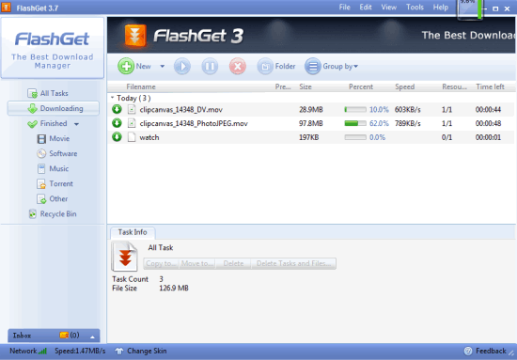
Task: Click file type icon of watch
Action: coord(132,137)
